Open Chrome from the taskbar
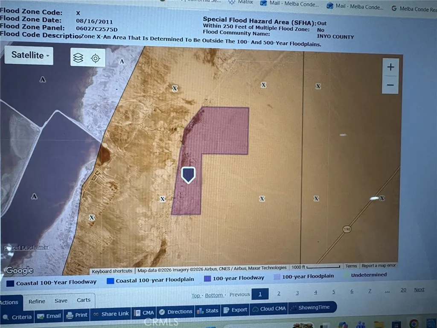The height and width of the screenshot is (328, 437). (414, 324)
